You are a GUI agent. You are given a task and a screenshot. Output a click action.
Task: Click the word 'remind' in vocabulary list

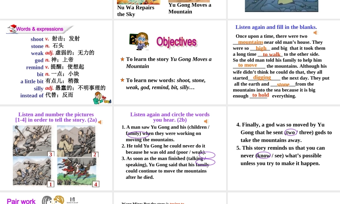pos(35,67)
